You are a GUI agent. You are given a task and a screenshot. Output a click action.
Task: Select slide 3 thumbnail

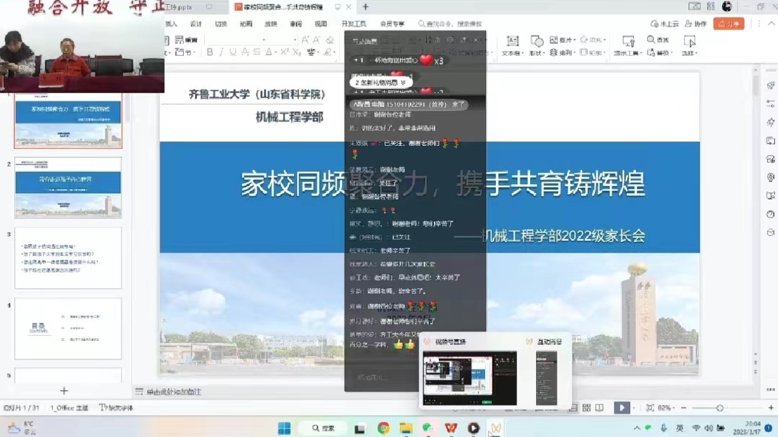click(68, 258)
